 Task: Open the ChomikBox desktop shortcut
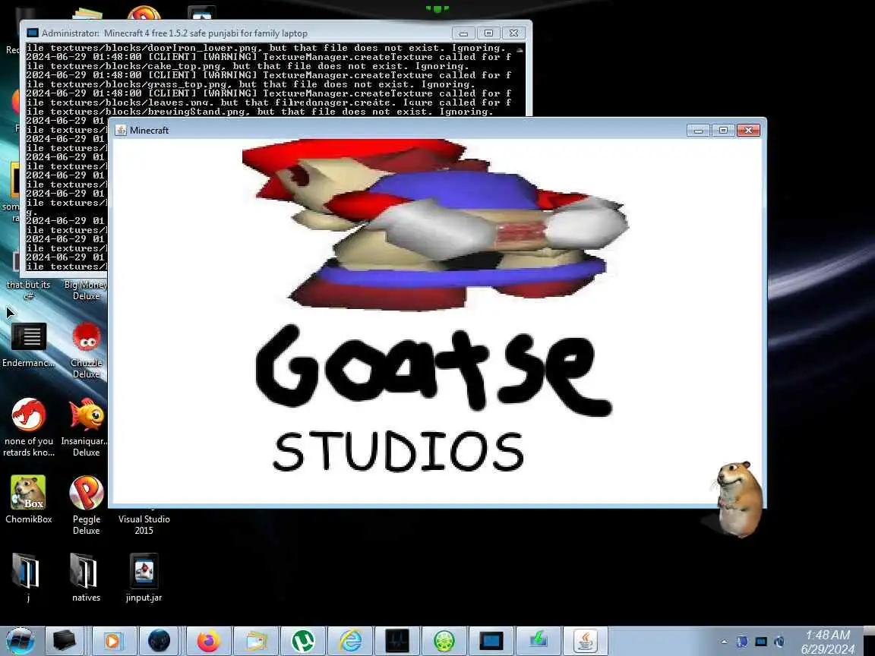pyautogui.click(x=28, y=500)
